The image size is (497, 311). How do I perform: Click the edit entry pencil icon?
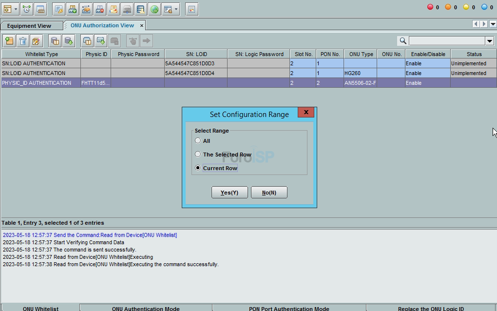point(36,41)
